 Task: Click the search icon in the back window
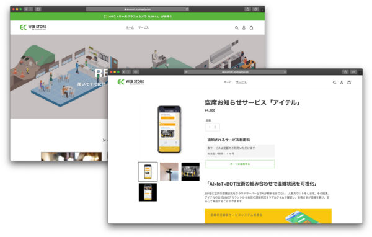(237, 28)
